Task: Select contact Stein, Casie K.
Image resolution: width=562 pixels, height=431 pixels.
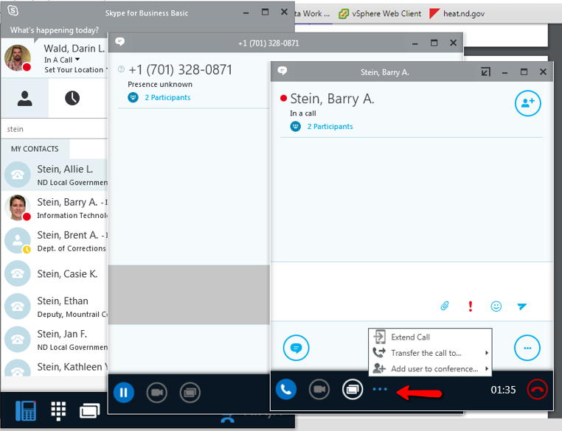Action: pyautogui.click(x=54, y=274)
